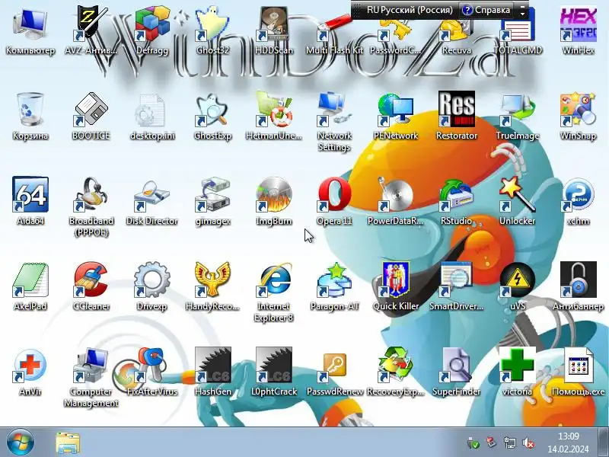Viewport: 609px width, 457px height.
Task: Launch AkelPad editor shortcut
Action: [x=30, y=286]
